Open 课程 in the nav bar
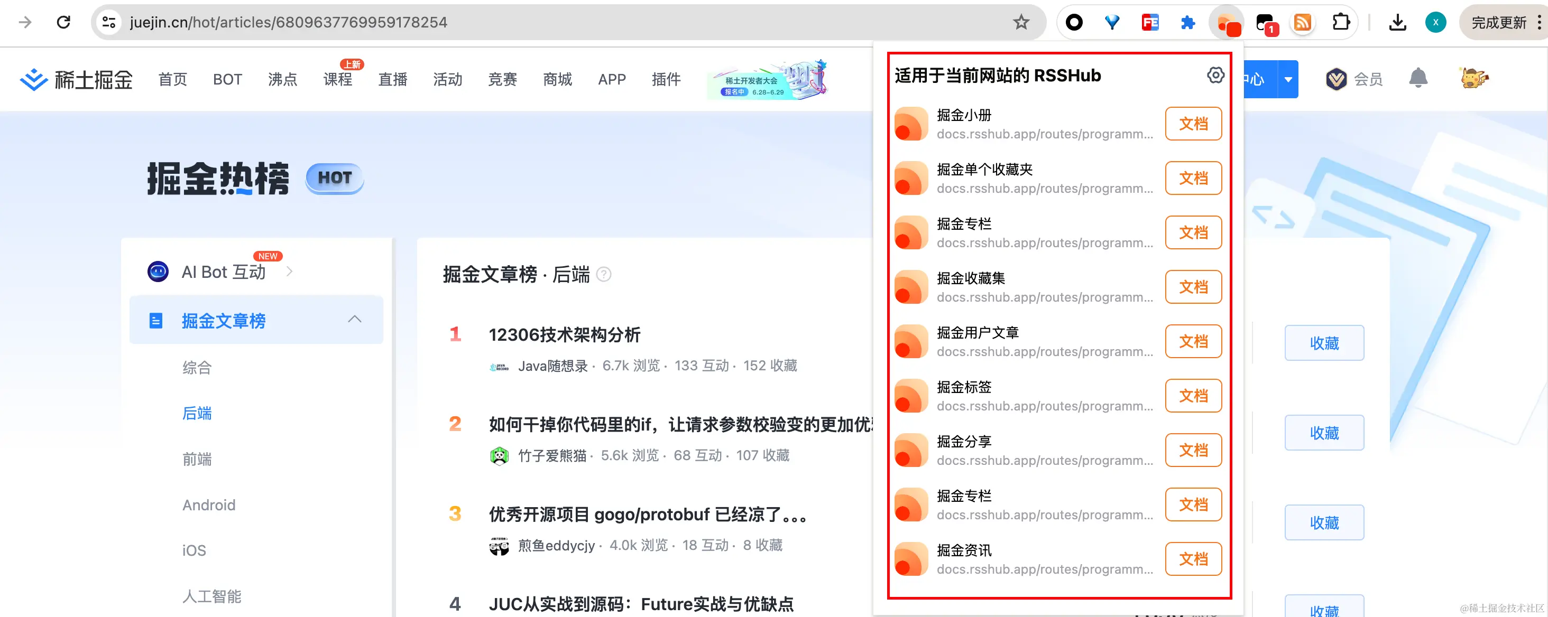 [338, 79]
